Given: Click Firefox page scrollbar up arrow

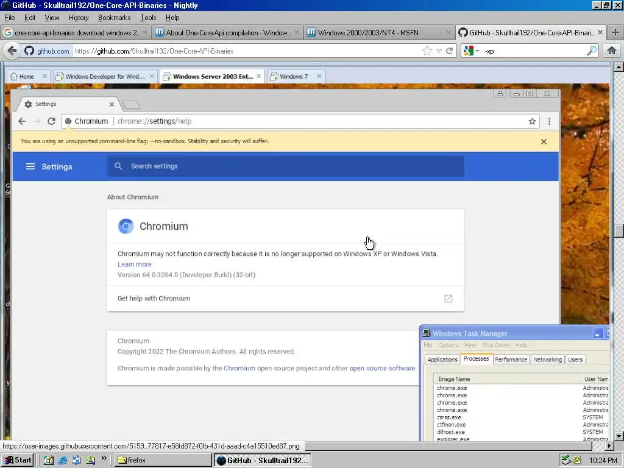Looking at the screenshot, I should pos(619,67).
